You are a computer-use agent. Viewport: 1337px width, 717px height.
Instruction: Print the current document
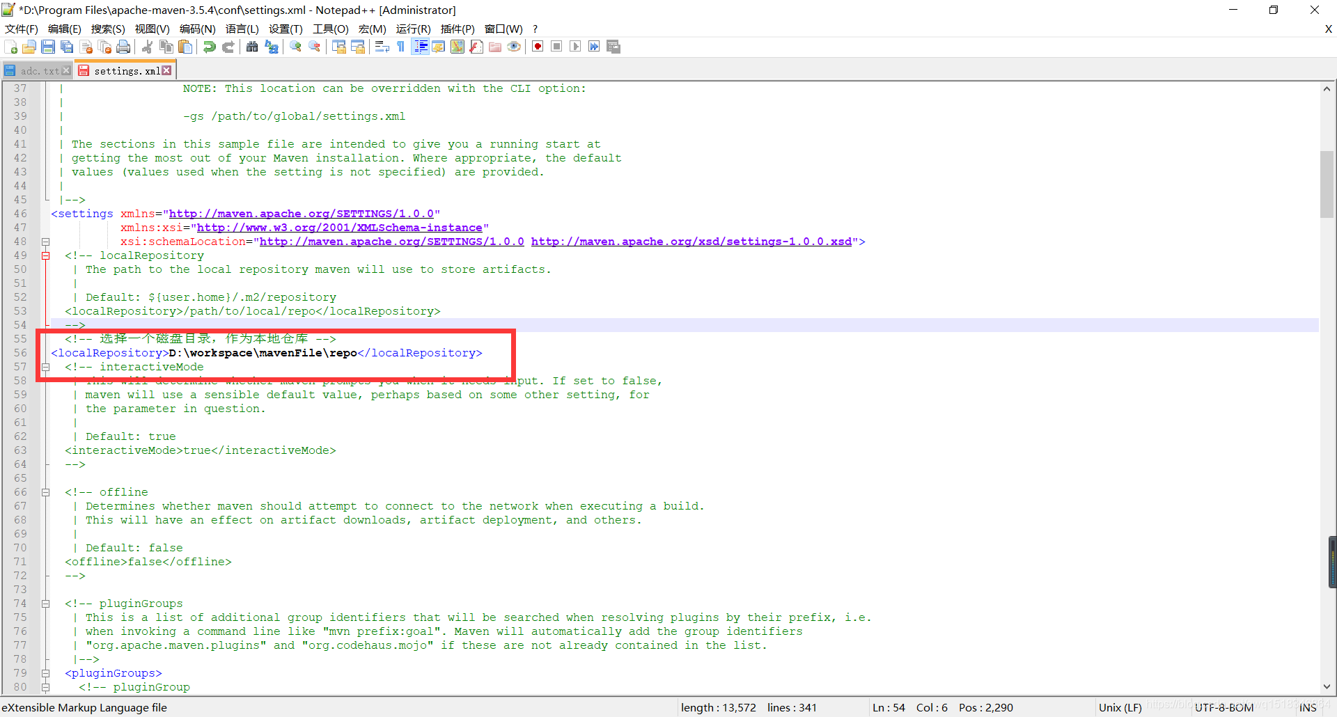(124, 47)
